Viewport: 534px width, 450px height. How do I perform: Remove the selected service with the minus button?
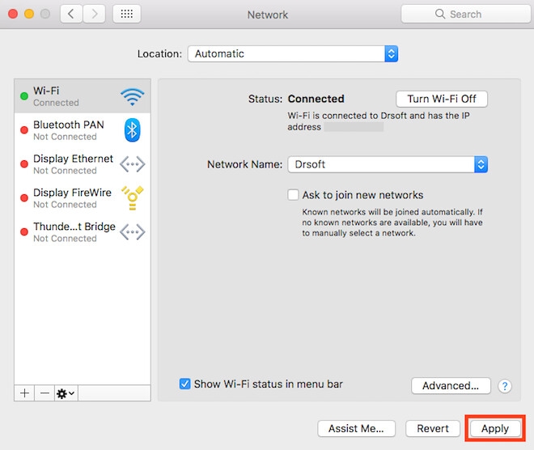[44, 393]
